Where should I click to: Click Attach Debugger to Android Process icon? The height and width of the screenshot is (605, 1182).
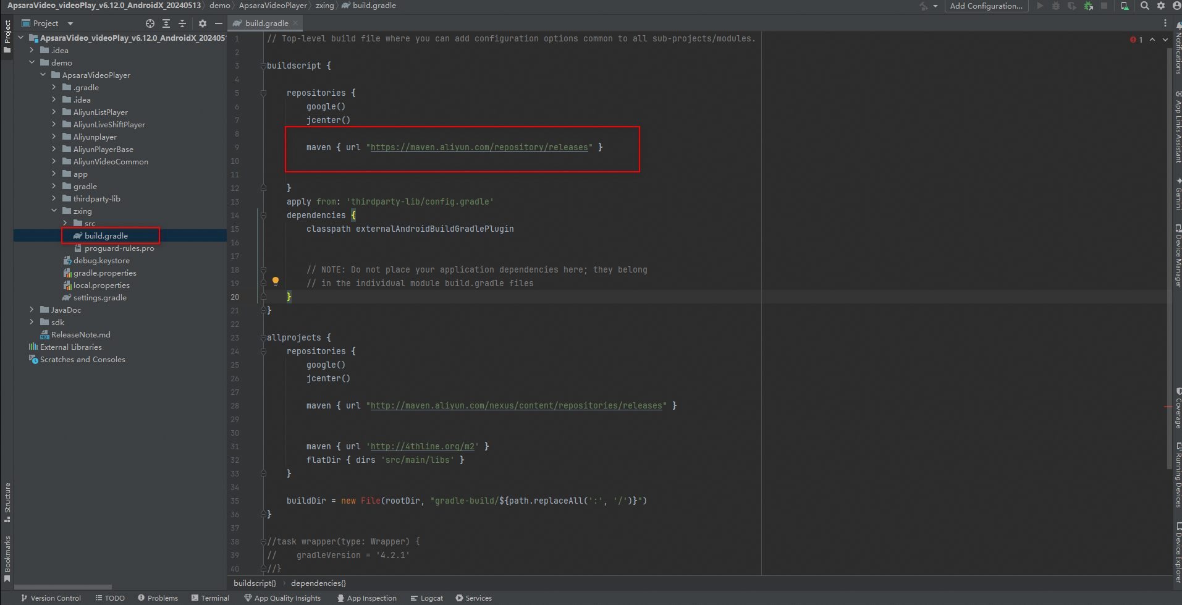click(x=1089, y=6)
